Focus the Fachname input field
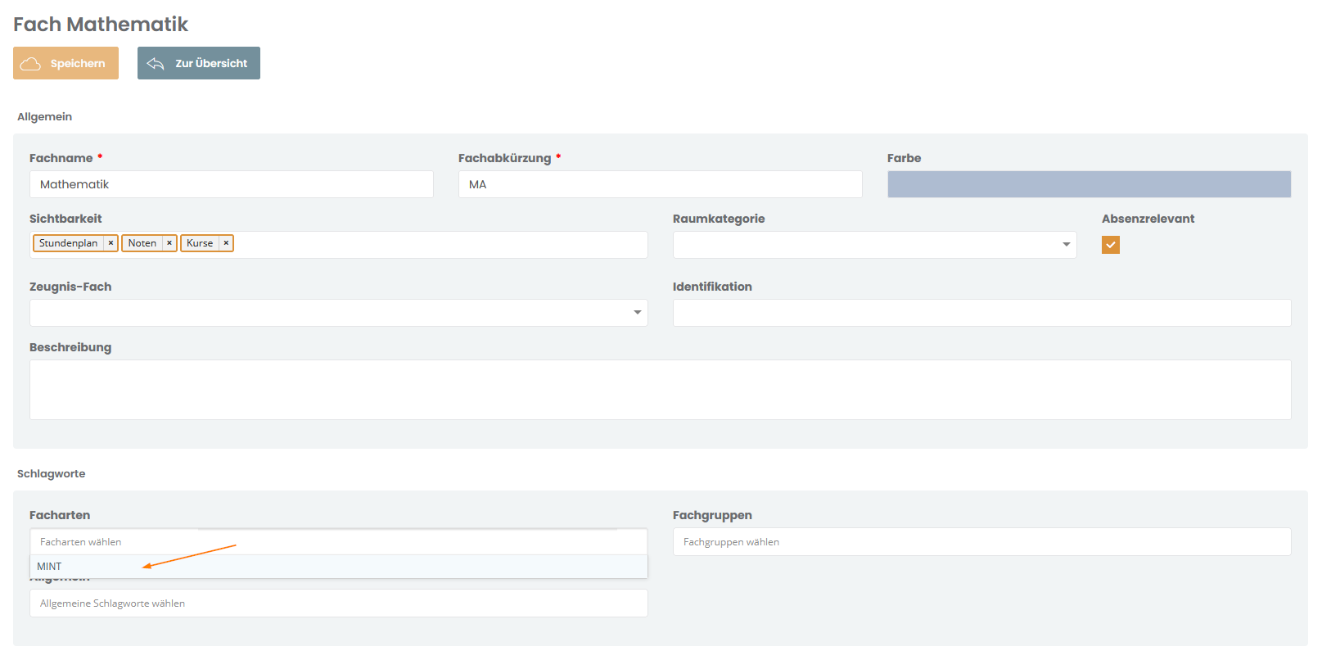 232,184
